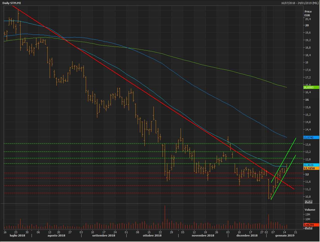This screenshot has height=242, width=320.
Task: Click the 'novembre 2018' month label
Action: tap(203, 235)
